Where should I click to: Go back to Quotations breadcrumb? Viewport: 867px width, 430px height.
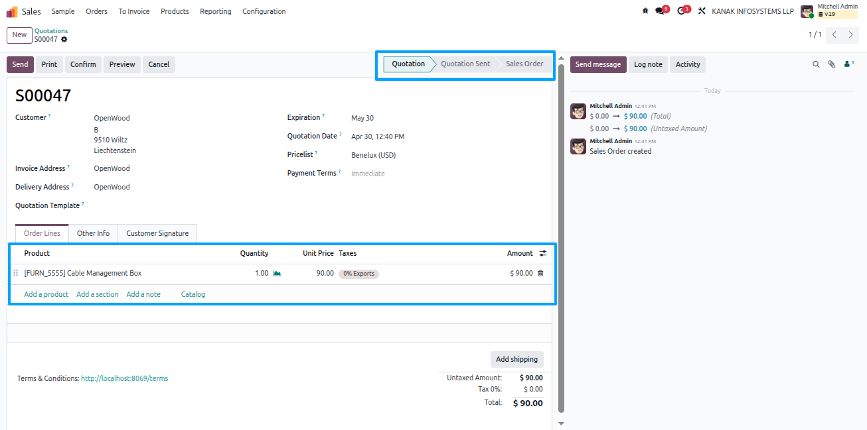(51, 30)
